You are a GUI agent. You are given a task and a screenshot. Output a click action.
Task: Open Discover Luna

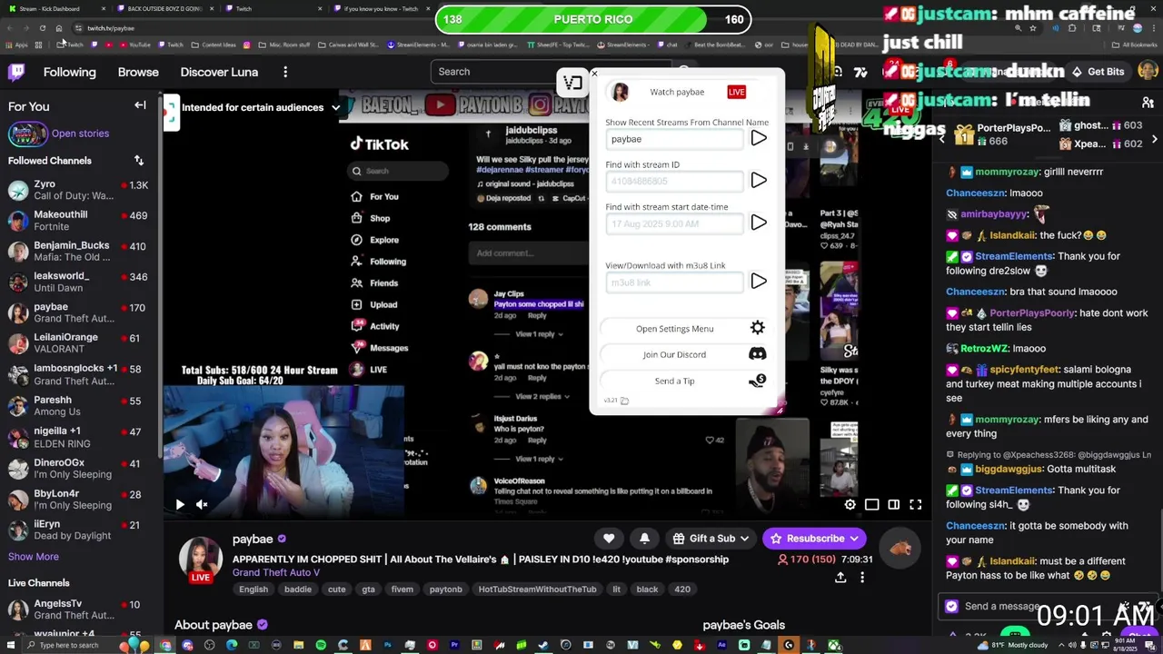click(219, 72)
